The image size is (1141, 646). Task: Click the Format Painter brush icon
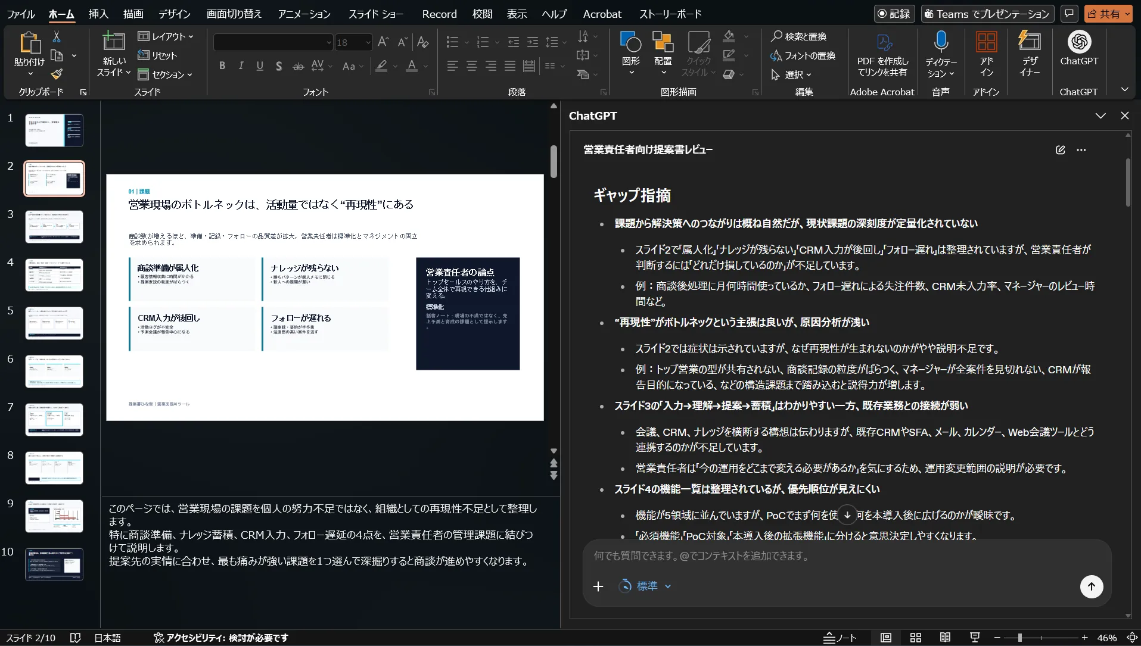coord(57,74)
